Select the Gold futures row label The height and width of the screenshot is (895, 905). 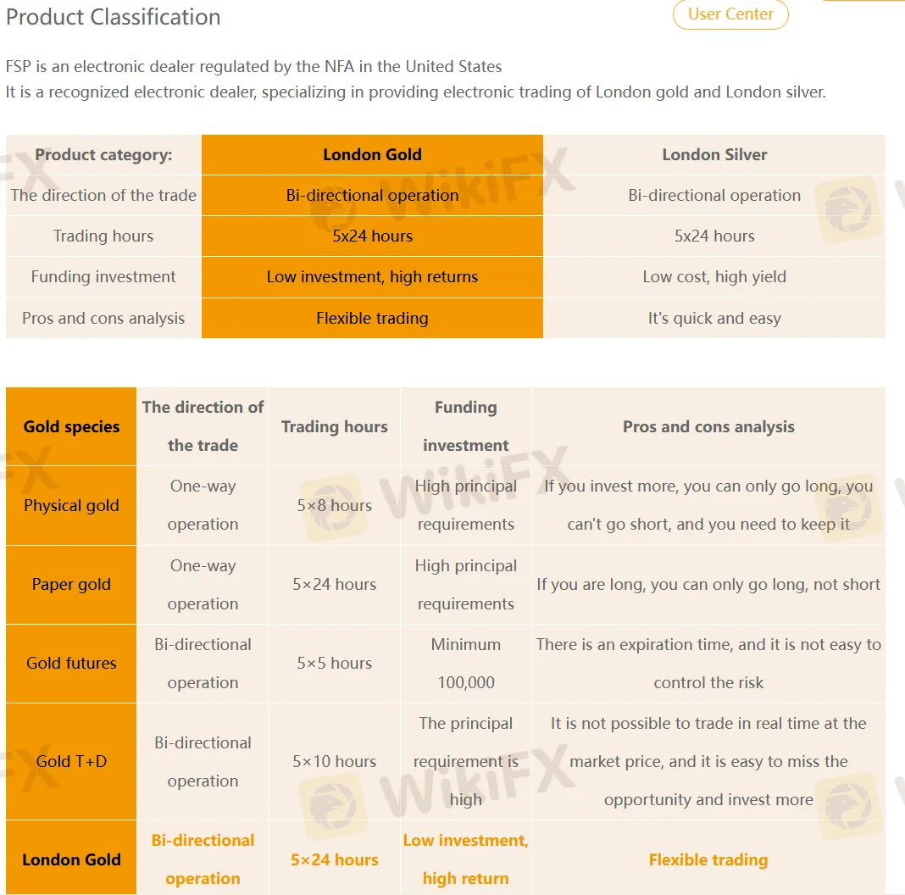(x=71, y=663)
